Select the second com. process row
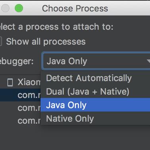This screenshot has height=150, width=150. tap(20, 108)
